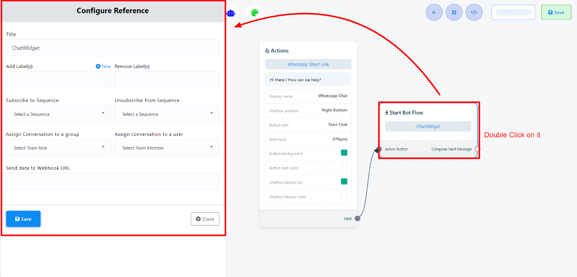
Task: Click the plus New label icon
Action: pyautogui.click(x=98, y=66)
